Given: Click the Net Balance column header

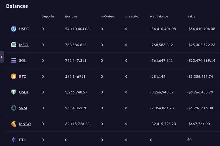Looking at the screenshot, I should [x=159, y=16].
